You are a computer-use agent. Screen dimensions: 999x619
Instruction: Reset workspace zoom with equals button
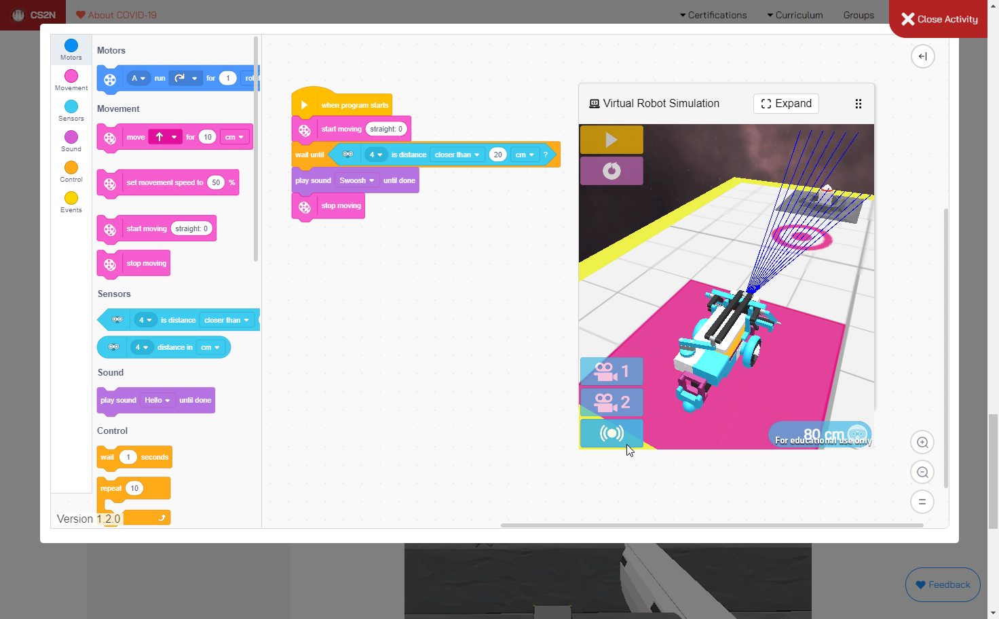tap(922, 502)
